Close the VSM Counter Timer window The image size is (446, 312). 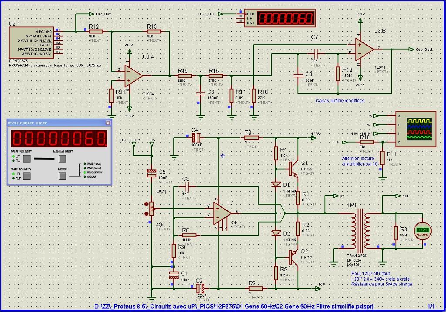pyautogui.click(x=108, y=123)
